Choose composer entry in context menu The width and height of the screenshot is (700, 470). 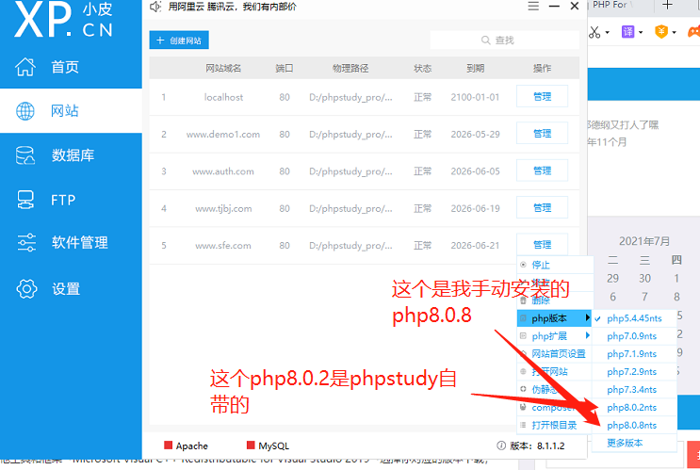[555, 408]
